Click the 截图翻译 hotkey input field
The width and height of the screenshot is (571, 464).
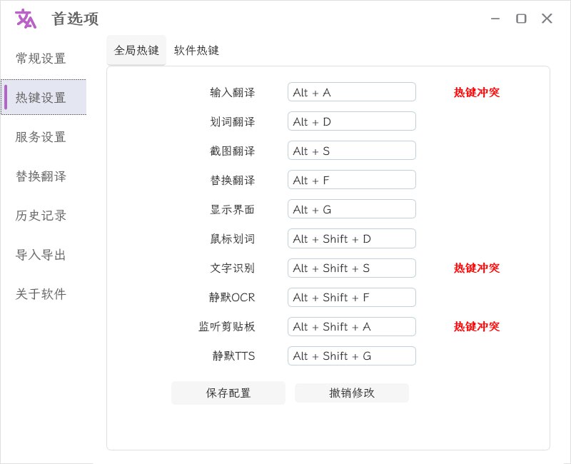click(x=351, y=150)
